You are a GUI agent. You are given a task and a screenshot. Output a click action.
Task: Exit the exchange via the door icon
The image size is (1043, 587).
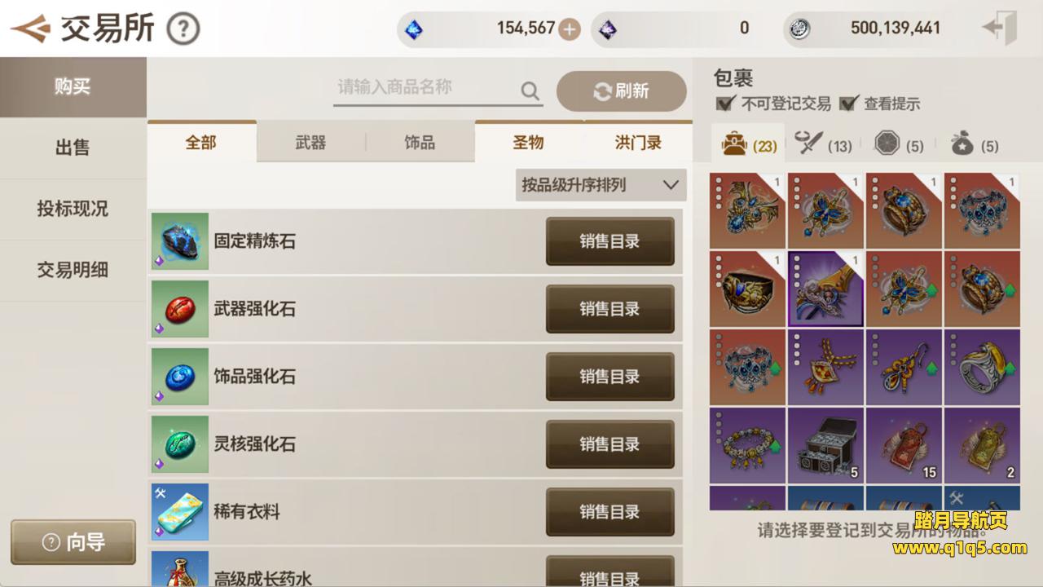pyautogui.click(x=1001, y=29)
